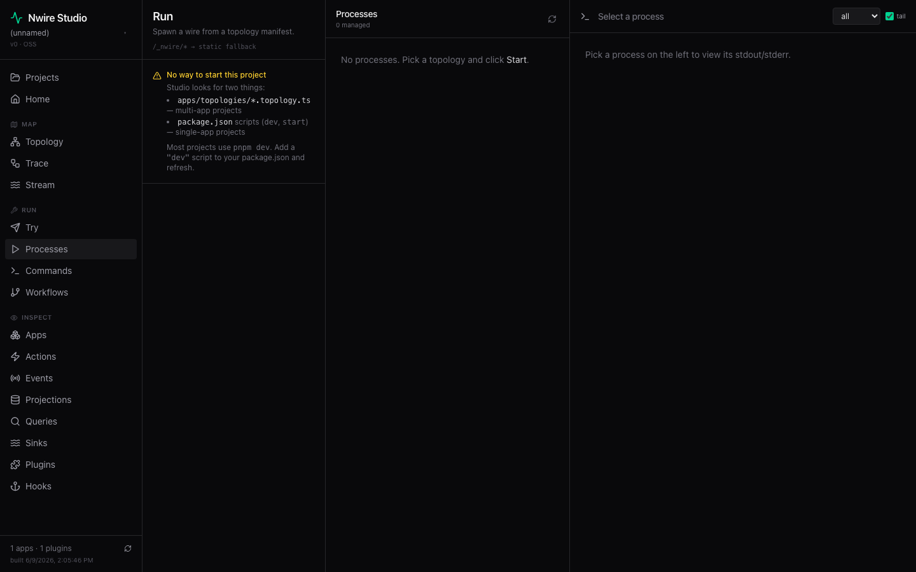
Task: Click the Plugins puzzle icon
Action: point(15,465)
